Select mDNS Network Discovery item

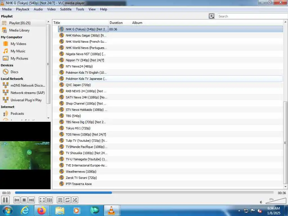(x=23, y=85)
